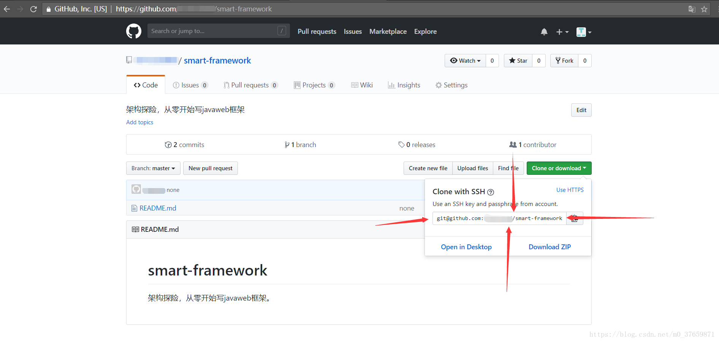Click the Add topics link
Image resolution: width=719 pixels, height=342 pixels.
click(140, 122)
